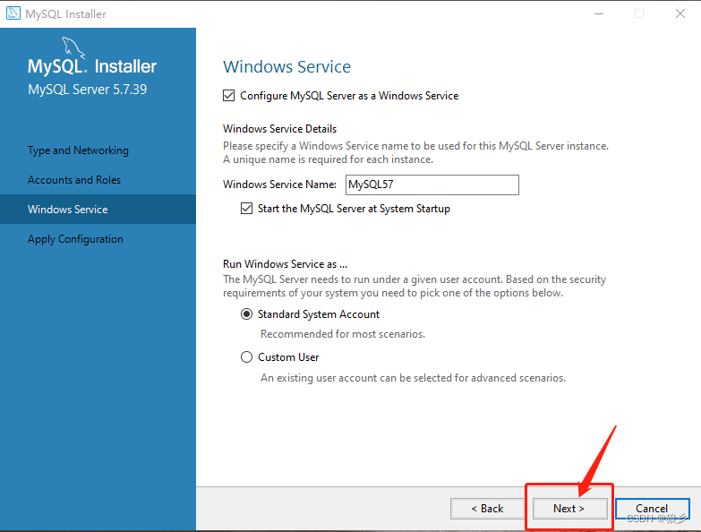This screenshot has width=701, height=532.
Task: Cancel the installer setup
Action: pos(653,509)
